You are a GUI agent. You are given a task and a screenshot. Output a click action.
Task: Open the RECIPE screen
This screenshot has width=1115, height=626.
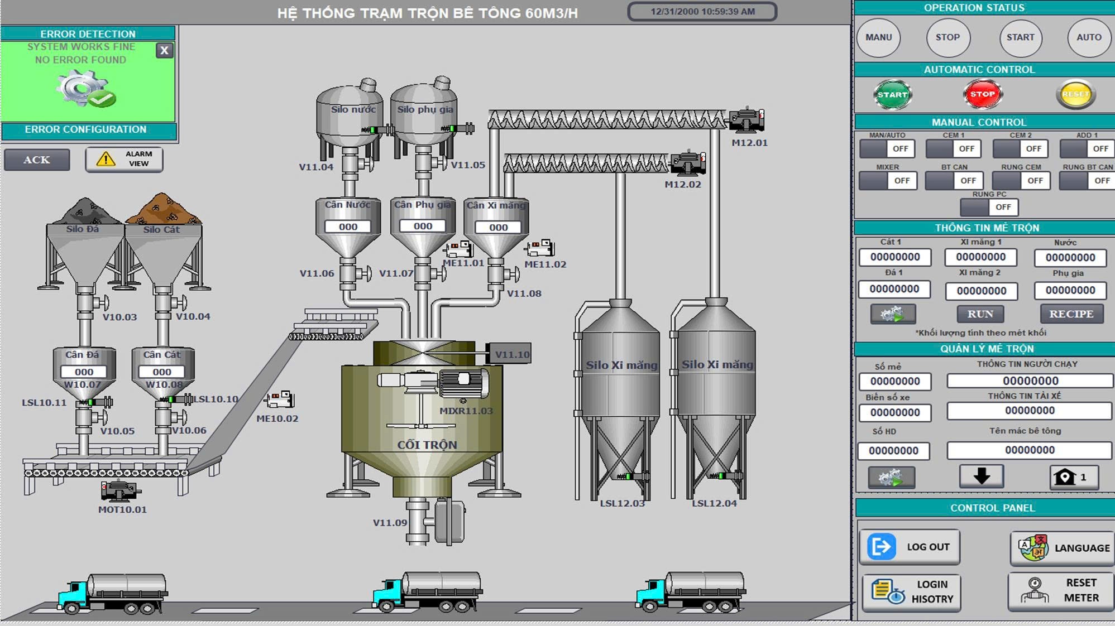(x=1071, y=314)
